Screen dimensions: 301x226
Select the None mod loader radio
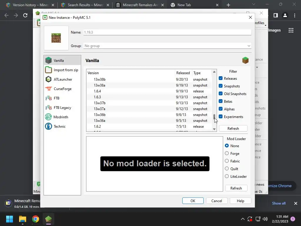(227, 146)
